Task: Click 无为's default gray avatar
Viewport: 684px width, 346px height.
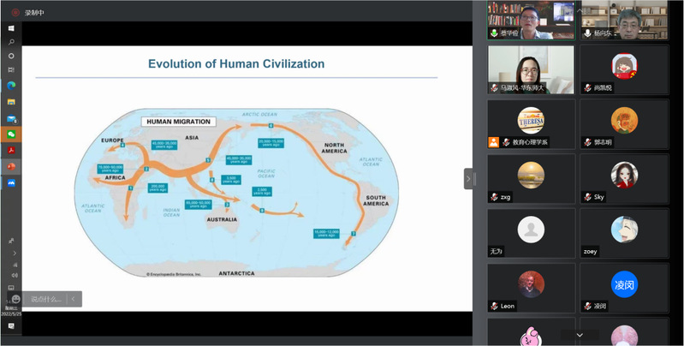Action: coord(531,230)
